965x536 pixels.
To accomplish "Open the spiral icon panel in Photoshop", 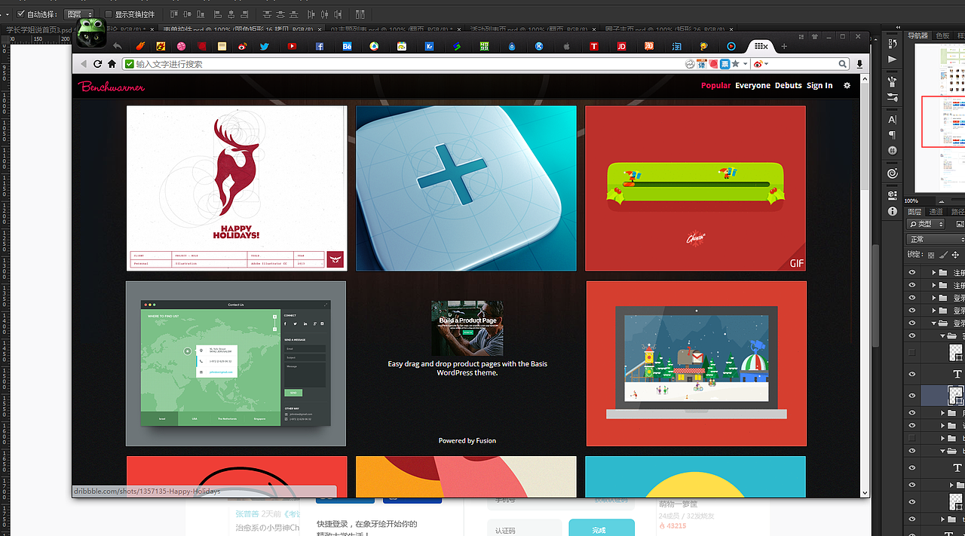I will (893, 173).
